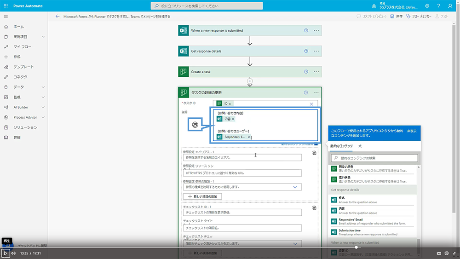Expand 'Get response details' step
This screenshot has height=259, width=460.
coord(250,51)
